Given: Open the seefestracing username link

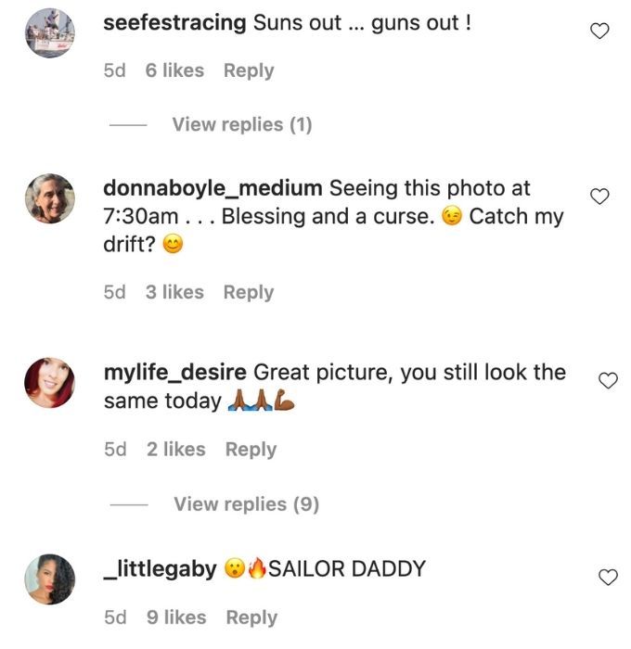Looking at the screenshot, I should 174,23.
